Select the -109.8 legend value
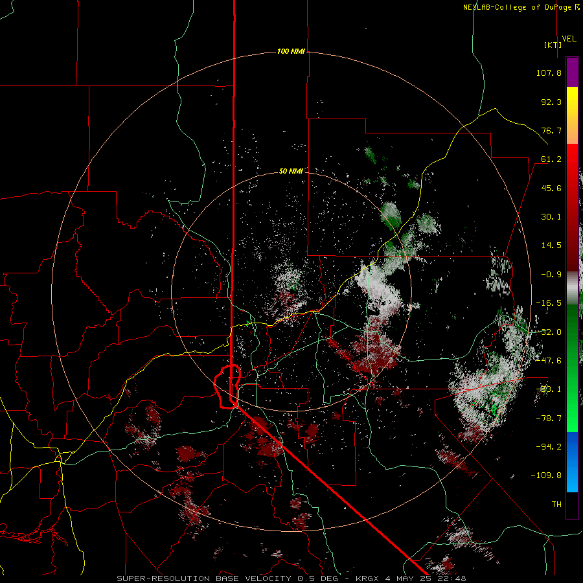 (x=546, y=475)
